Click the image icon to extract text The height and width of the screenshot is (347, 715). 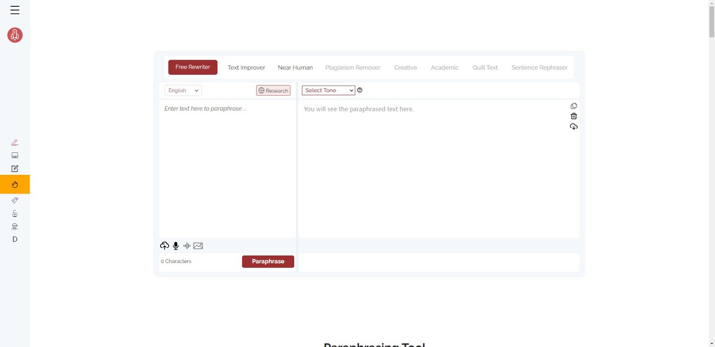(x=198, y=246)
